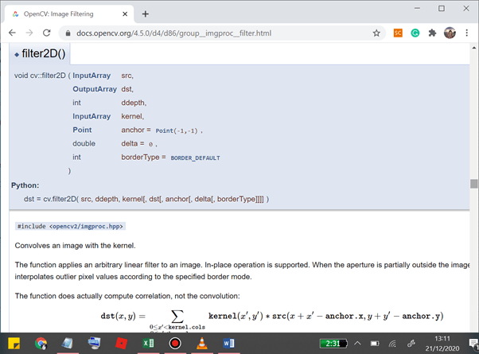Open a new browser tab
479x354 pixels.
pyautogui.click(x=146, y=14)
